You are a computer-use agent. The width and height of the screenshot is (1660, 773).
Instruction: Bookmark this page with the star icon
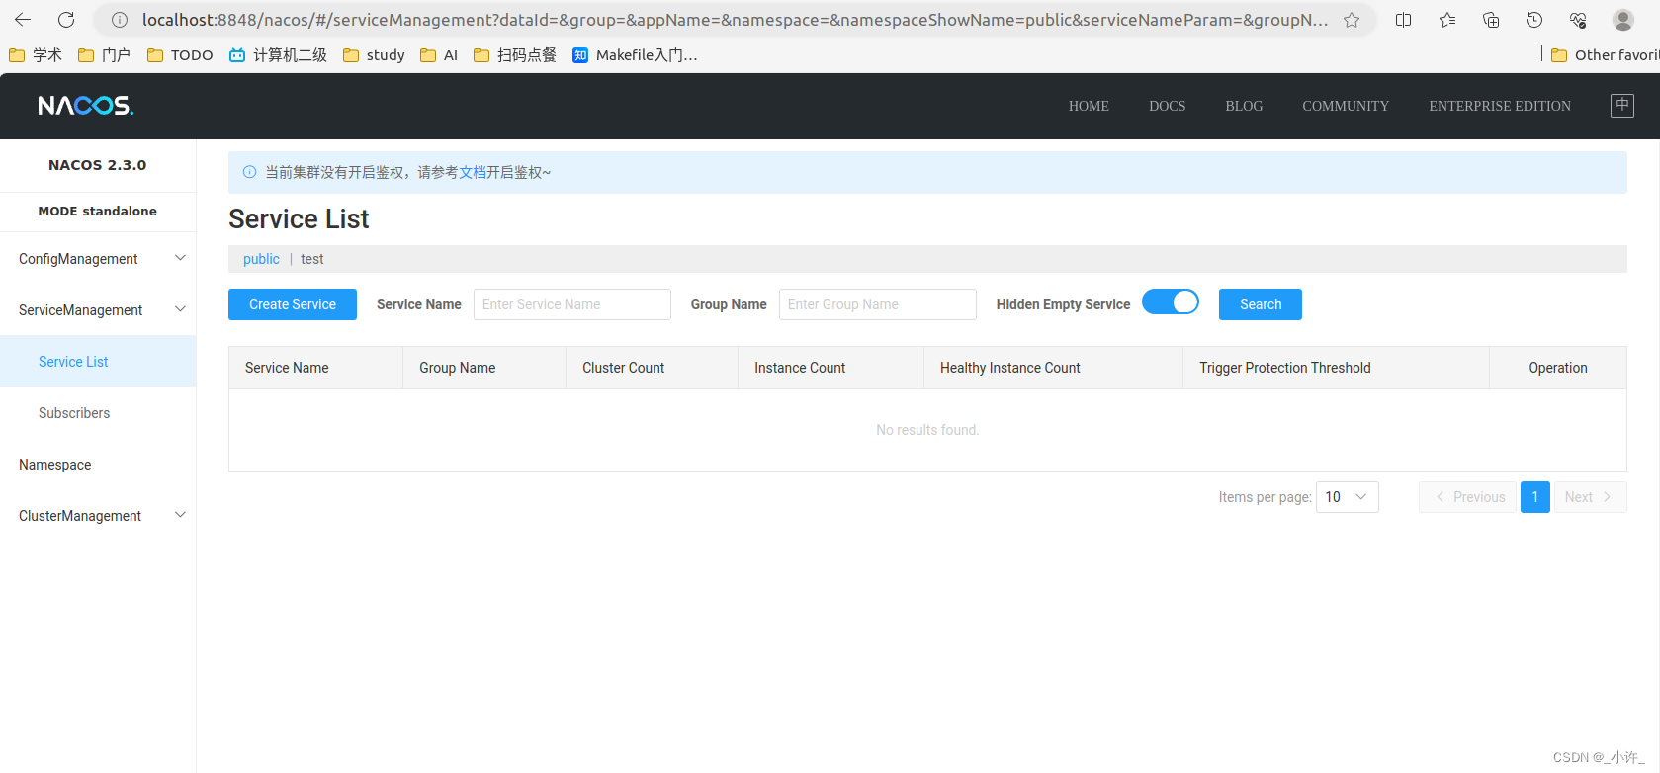(1352, 20)
